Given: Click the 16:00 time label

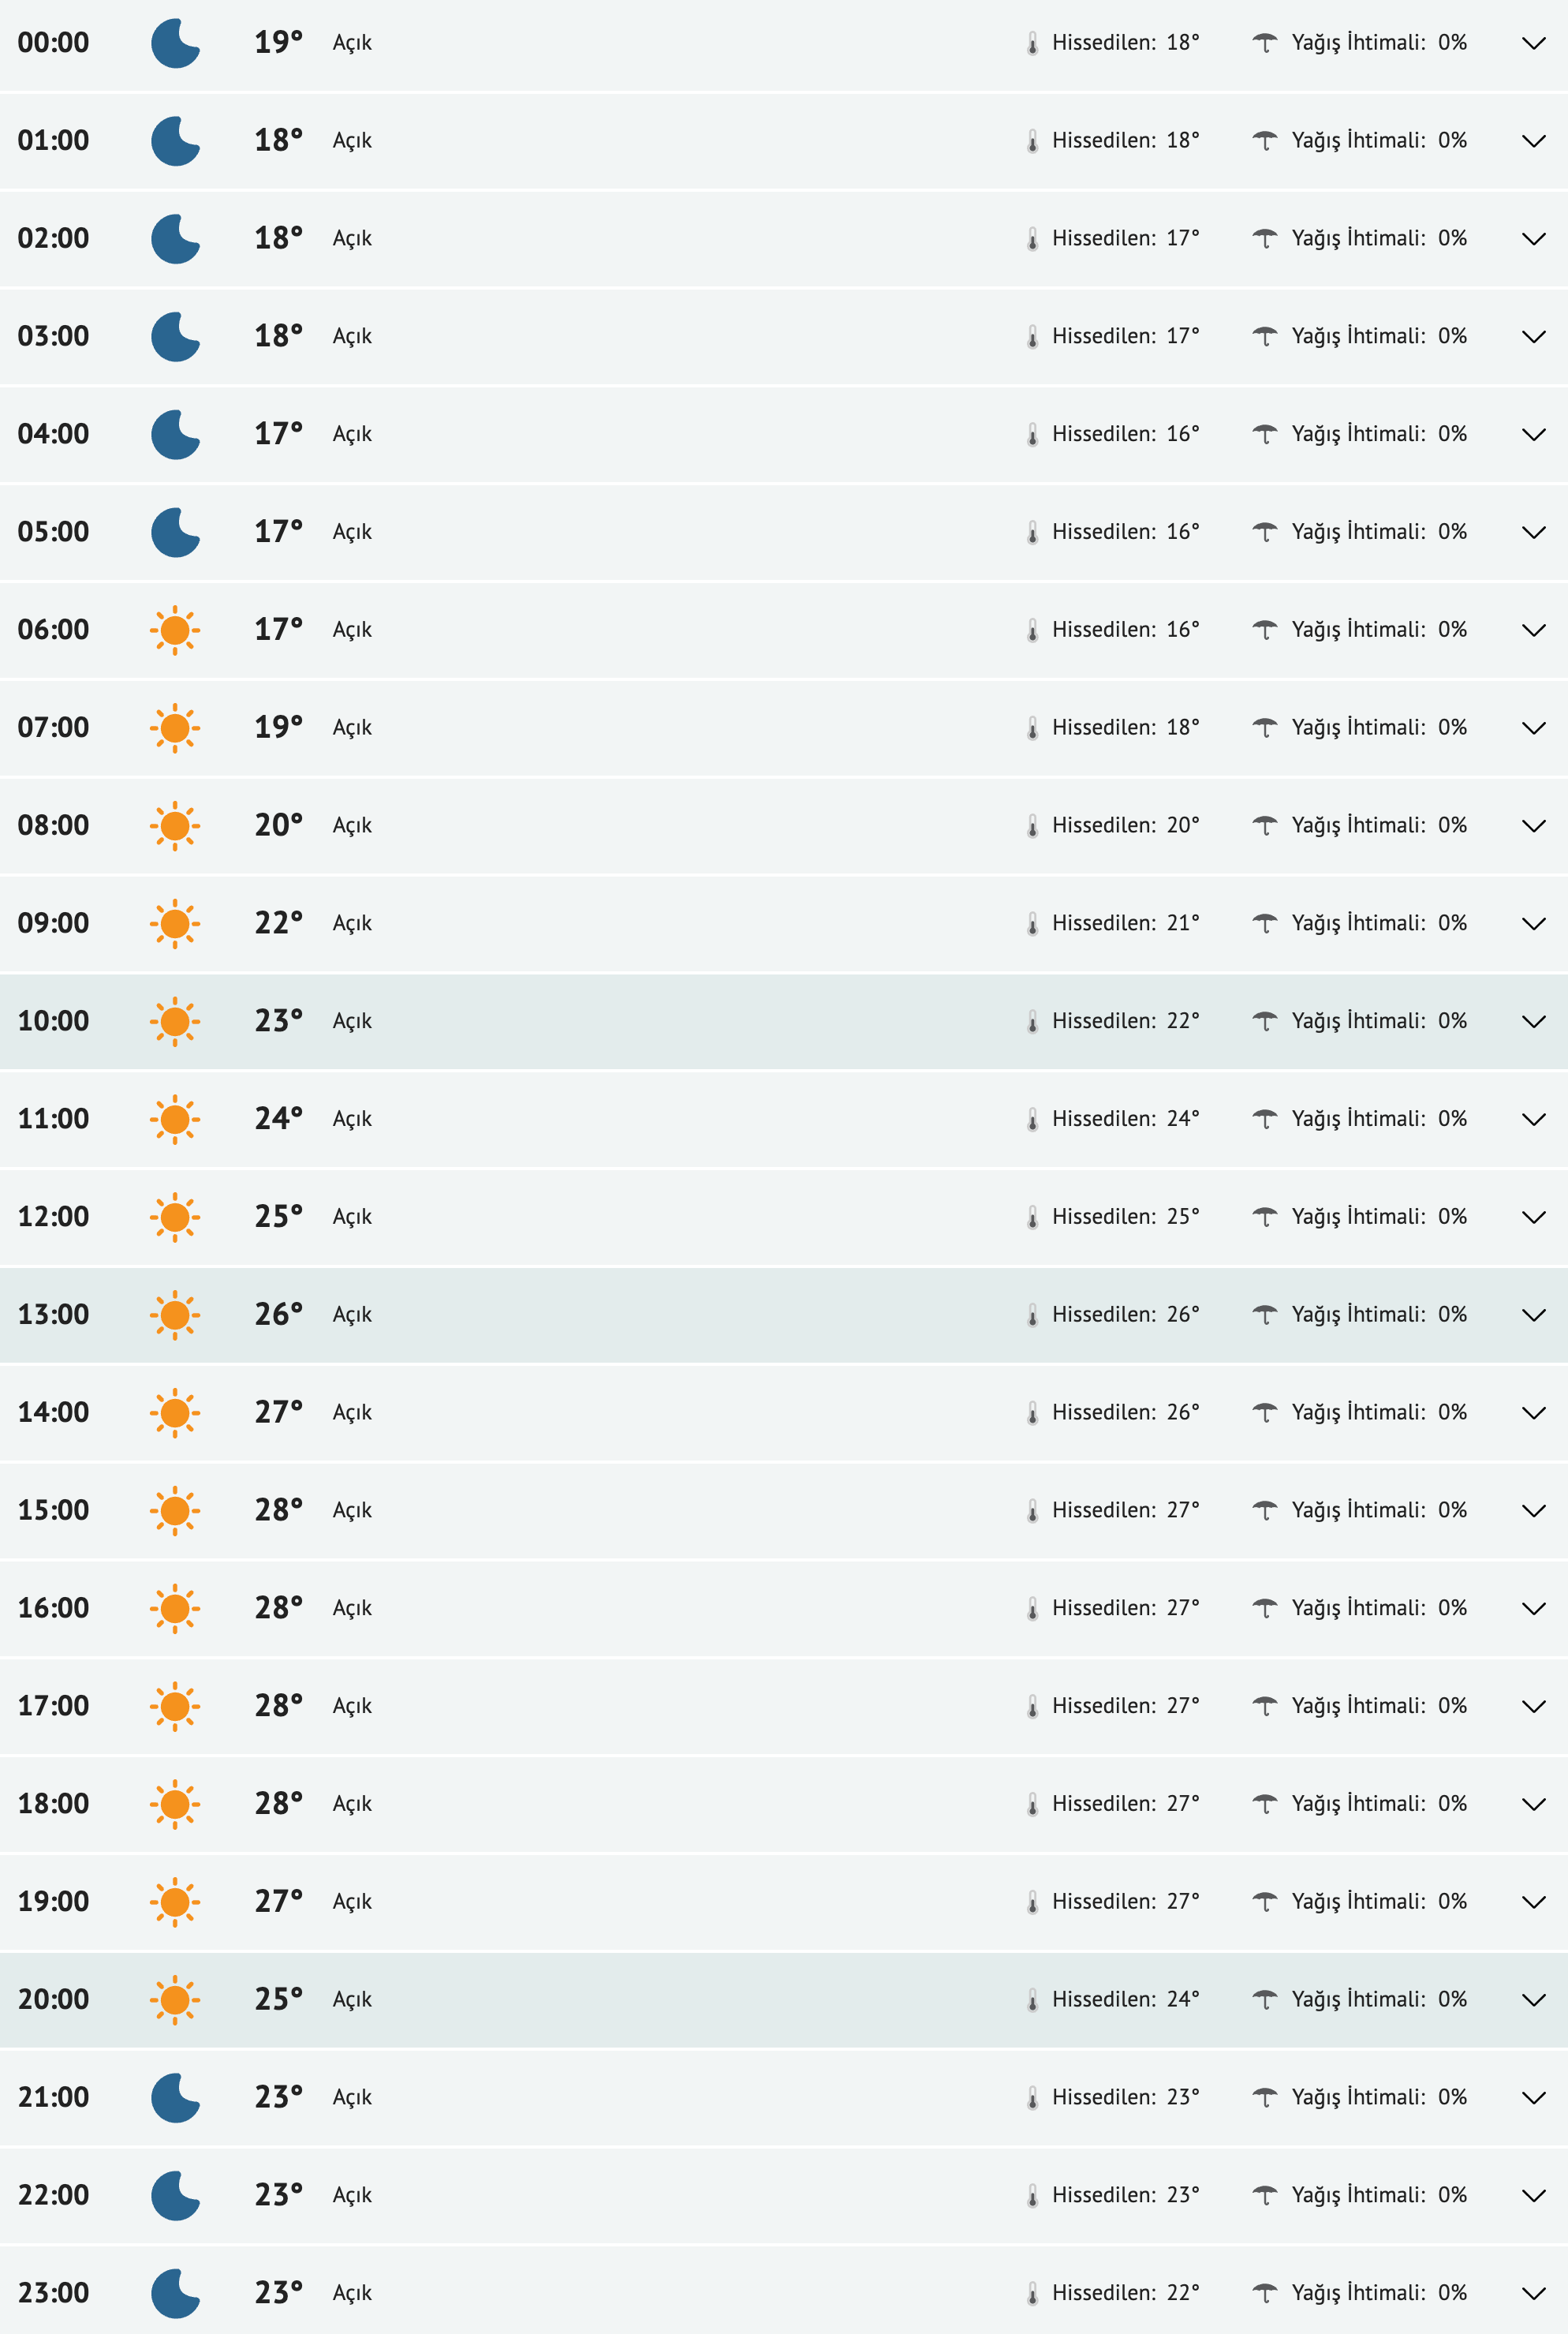Looking at the screenshot, I should tap(53, 1608).
